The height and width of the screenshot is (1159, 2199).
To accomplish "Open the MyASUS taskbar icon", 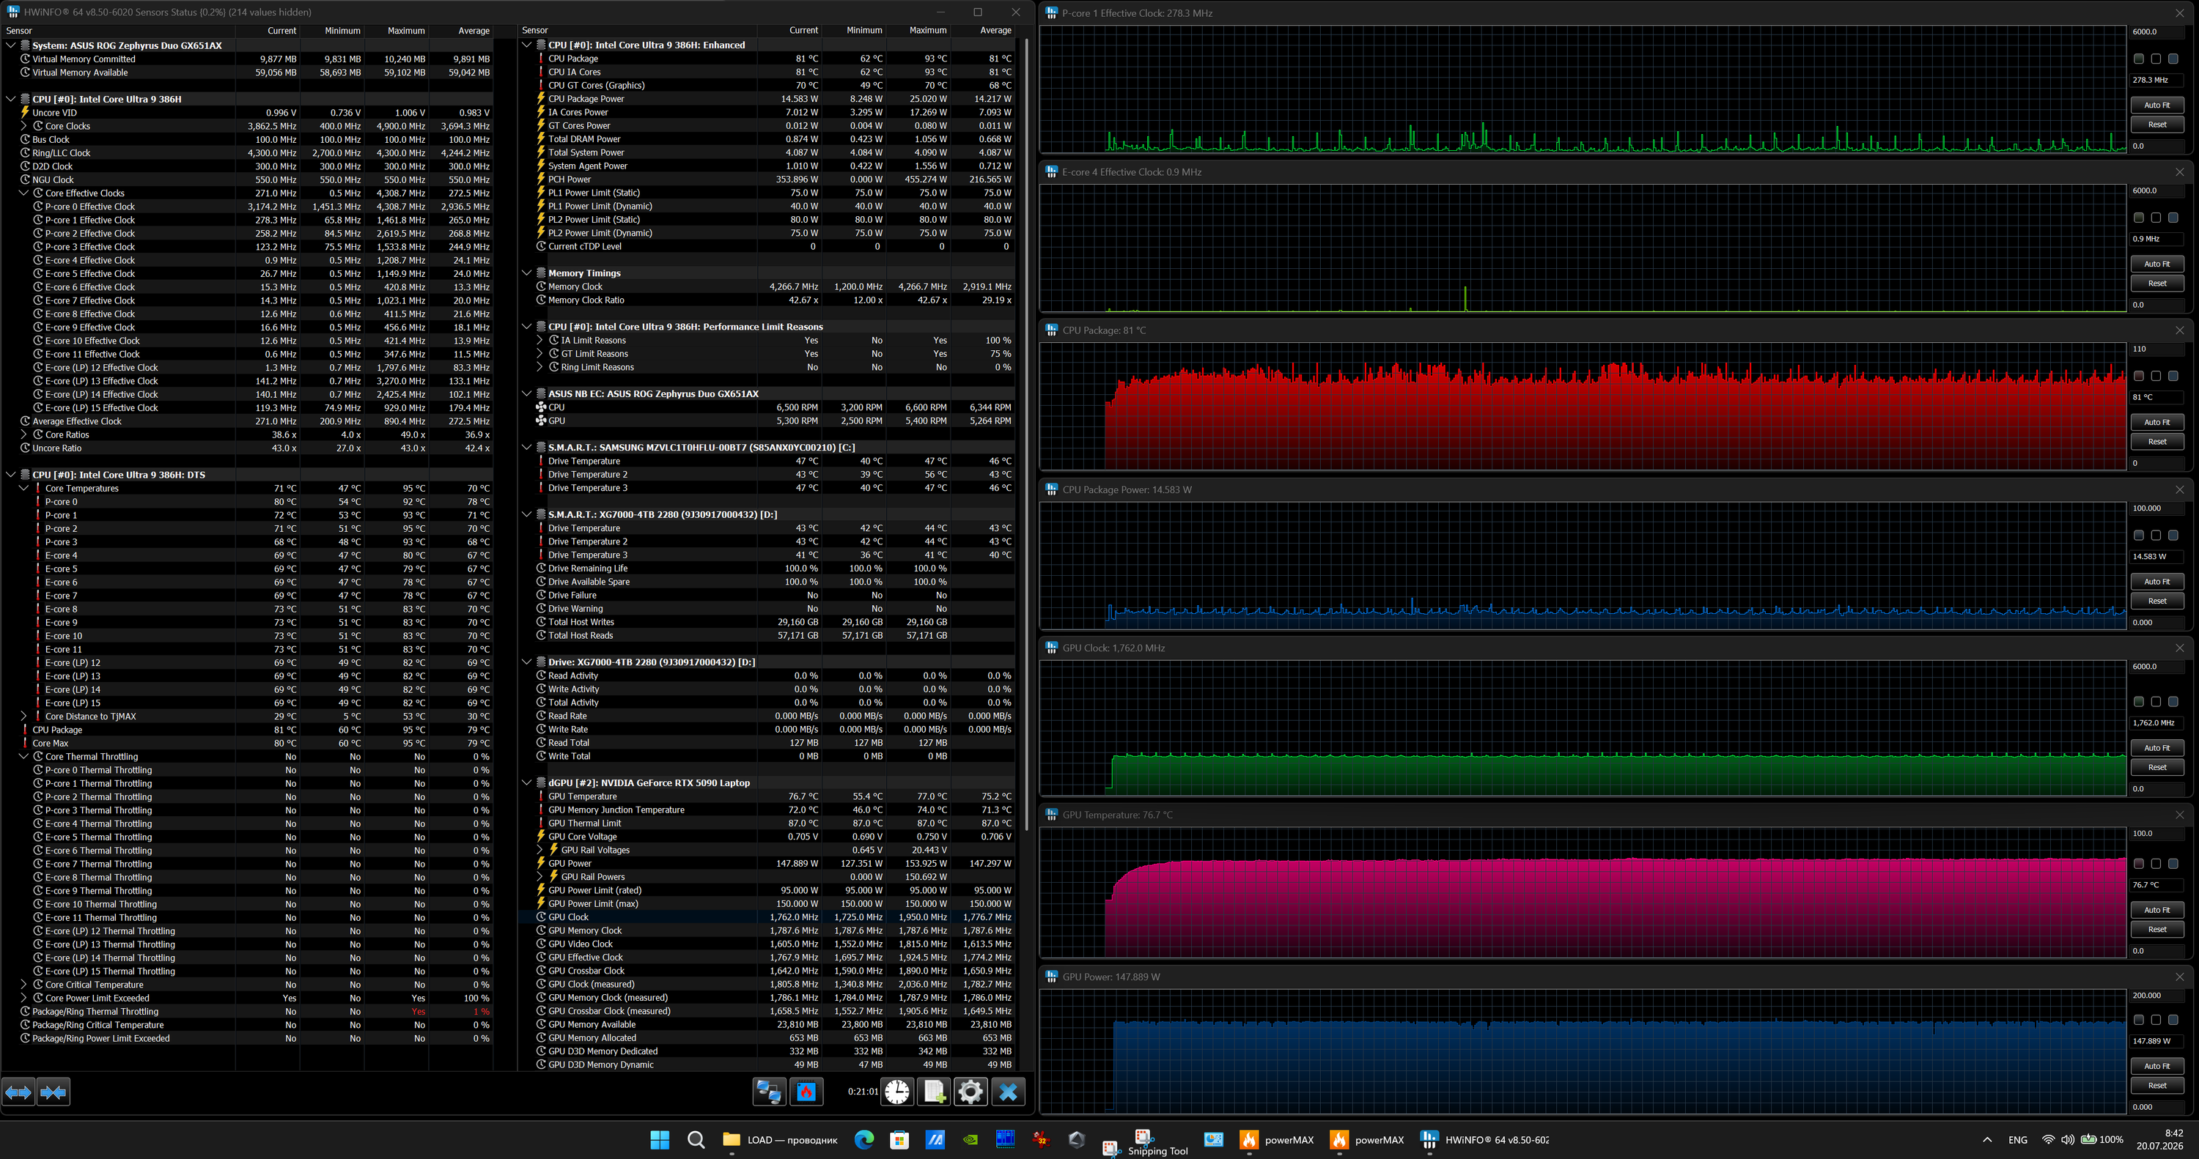I will (x=935, y=1139).
